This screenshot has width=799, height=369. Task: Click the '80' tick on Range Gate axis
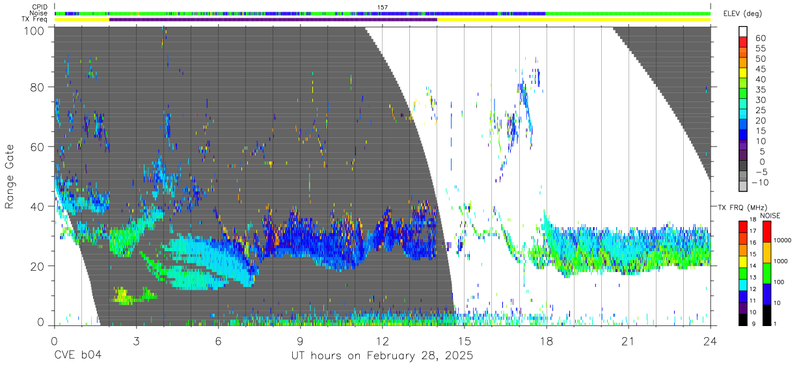click(38, 87)
